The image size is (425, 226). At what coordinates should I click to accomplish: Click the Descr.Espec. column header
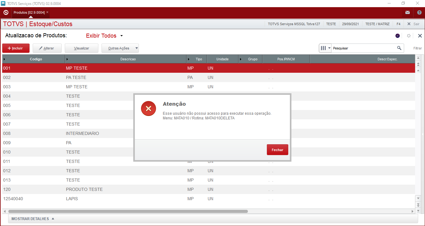[x=362, y=59]
